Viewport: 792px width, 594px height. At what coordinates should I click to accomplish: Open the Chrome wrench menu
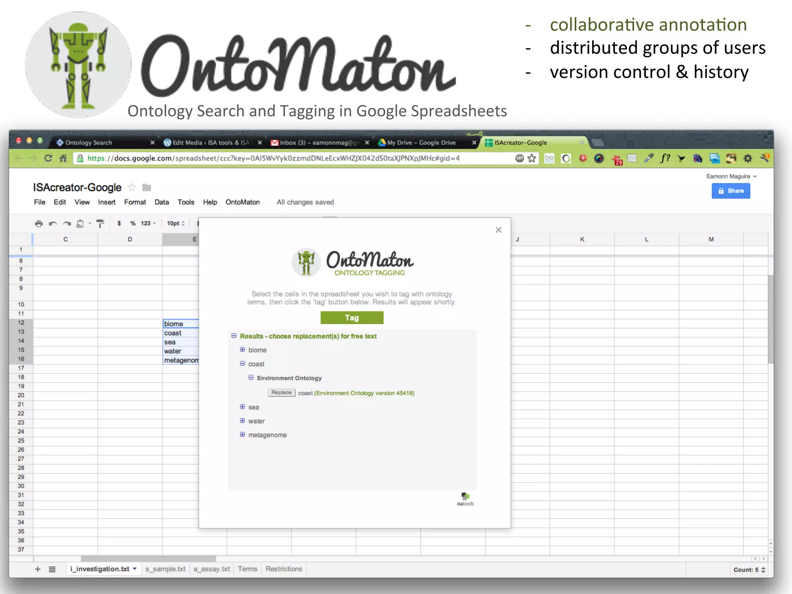point(765,158)
